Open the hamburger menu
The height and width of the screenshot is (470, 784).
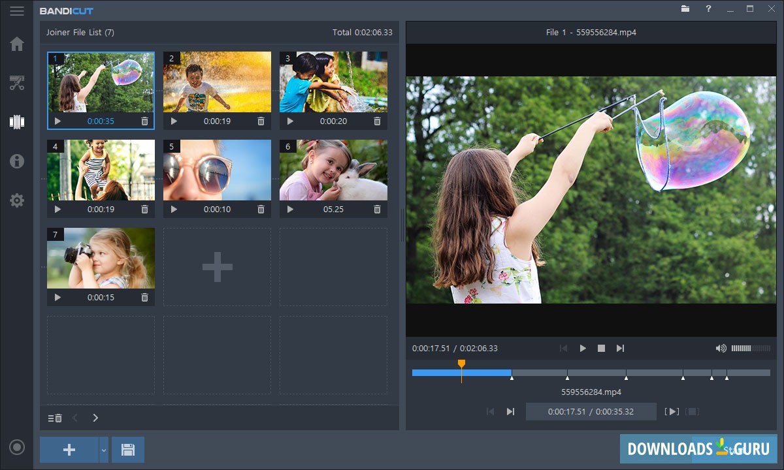pyautogui.click(x=17, y=11)
